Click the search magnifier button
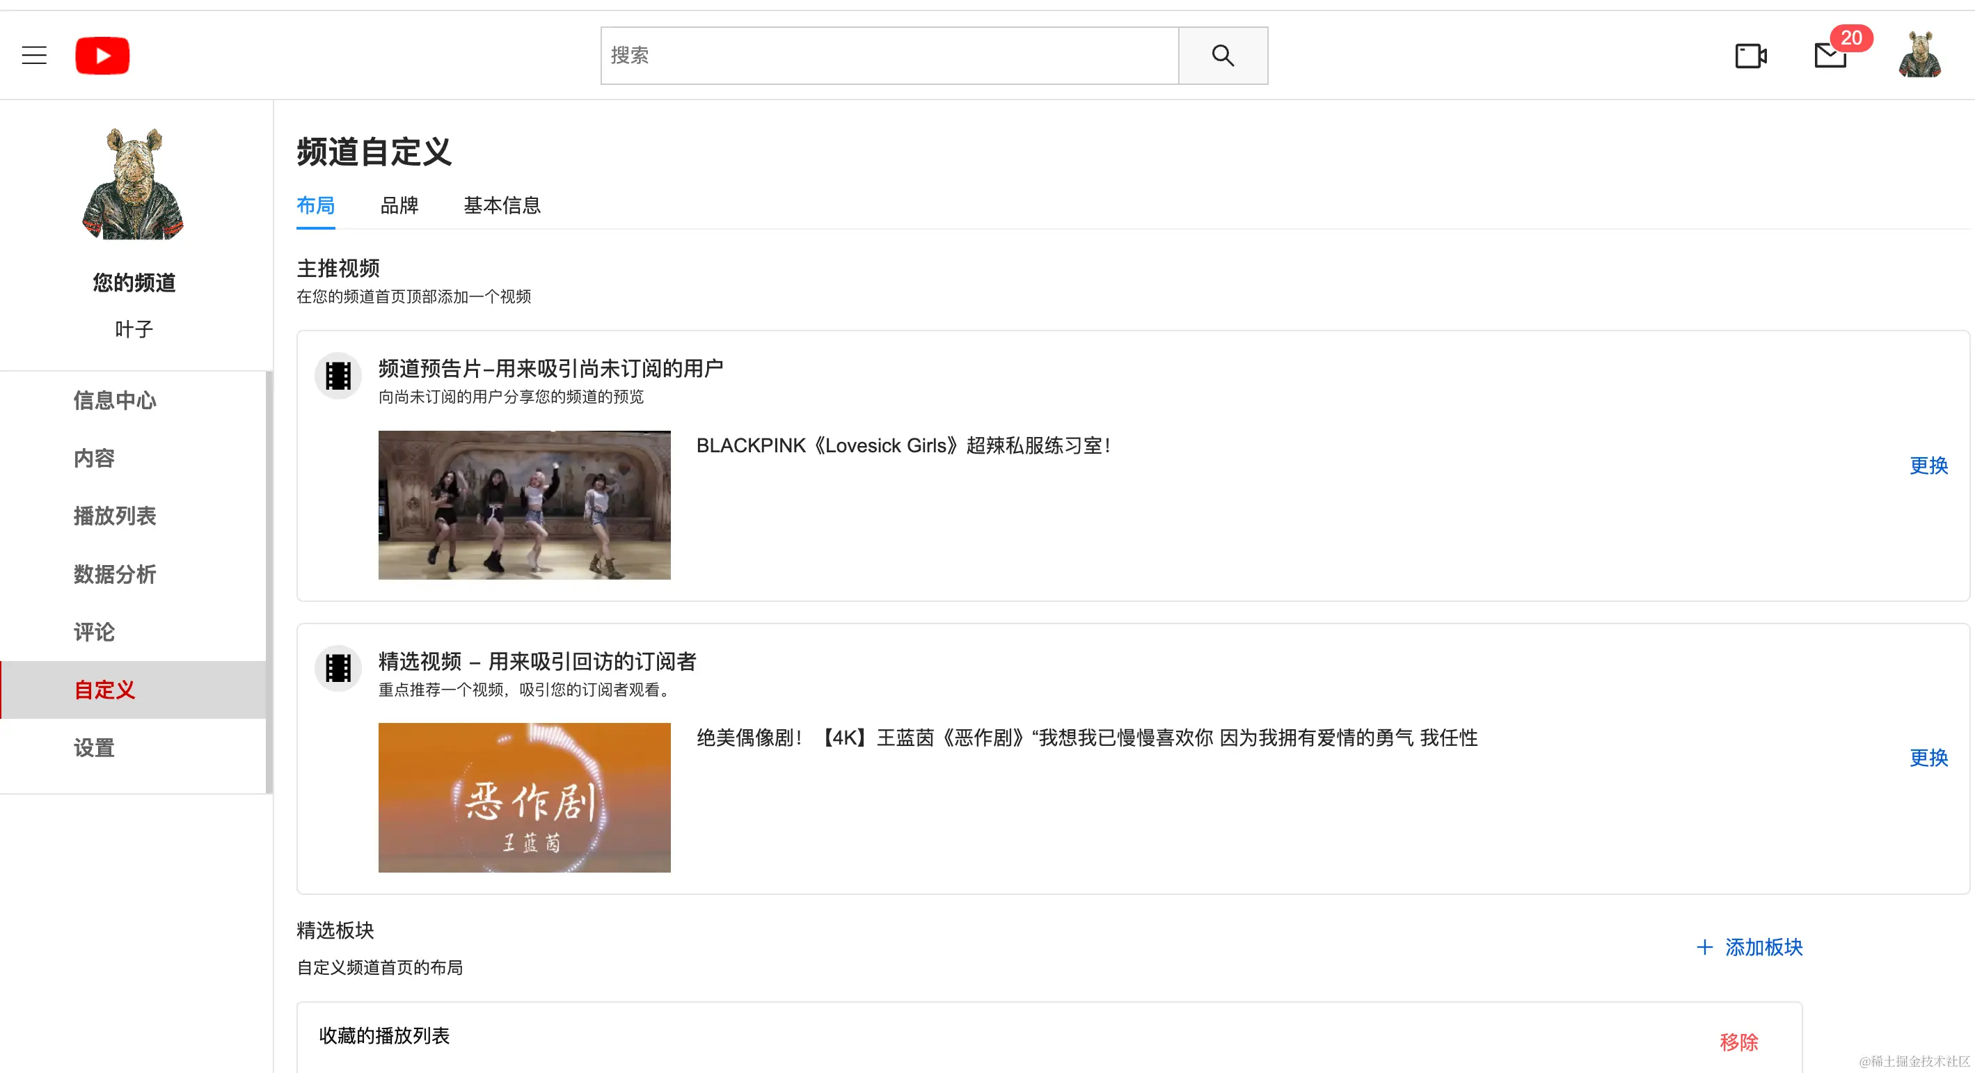Viewport: 1975px width, 1073px height. (x=1222, y=55)
